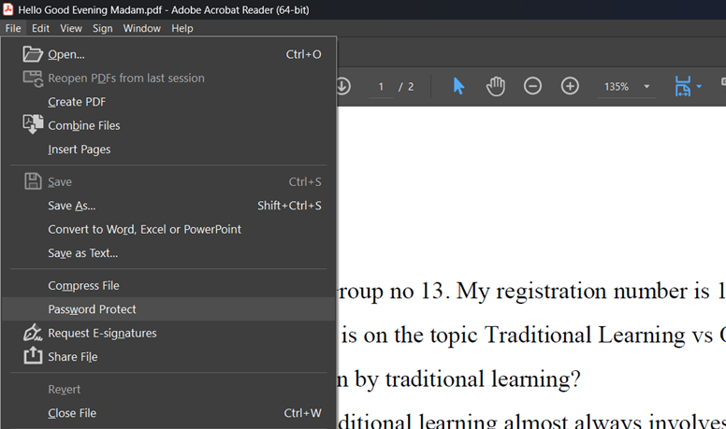Click the next page down-arrow icon
The height and width of the screenshot is (429, 726).
343,86
